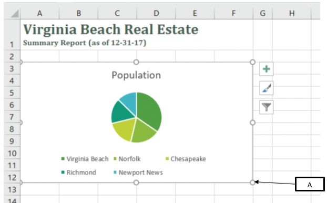This screenshot has width=327, height=203.
Task: Select the Norfolk legend entry
Action: [x=127, y=159]
